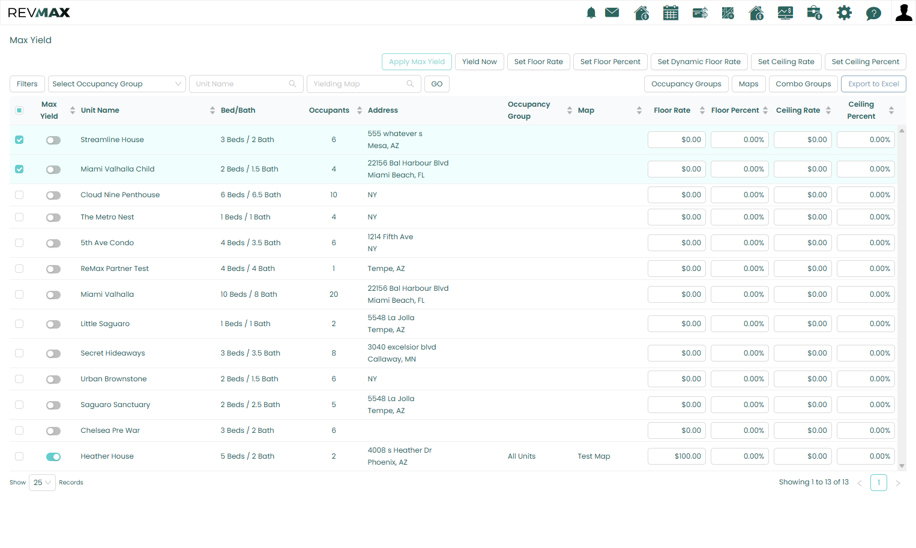Sort the table by Ceiling Rate
This screenshot has height=548, width=916.
pyautogui.click(x=828, y=110)
